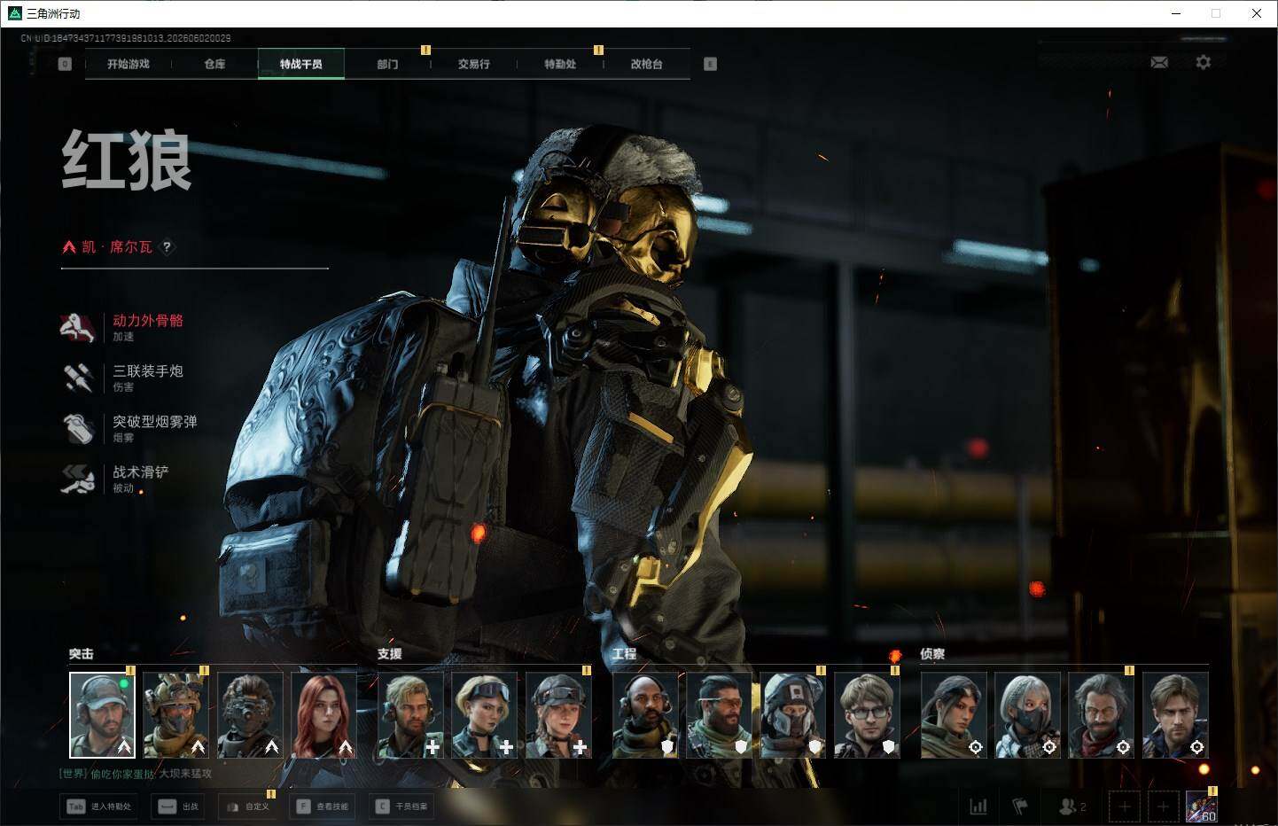Click the 出战 deploy button
Screen dimensions: 1278x826
[178, 807]
